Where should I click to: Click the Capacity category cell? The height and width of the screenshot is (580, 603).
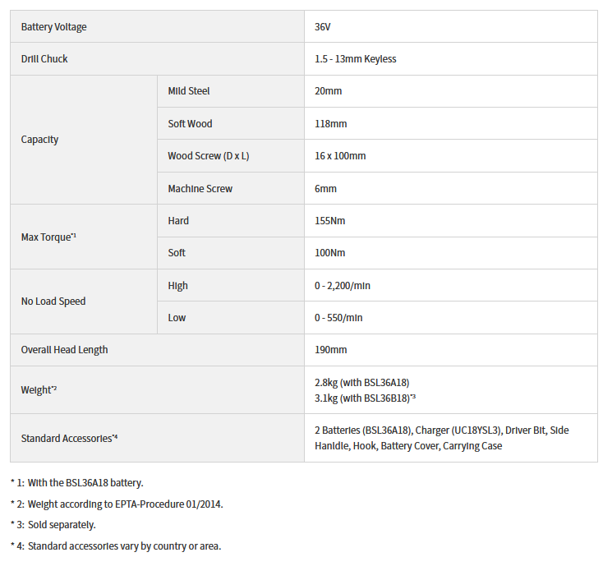point(39,140)
